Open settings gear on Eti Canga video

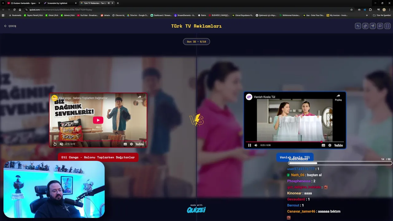point(131,144)
